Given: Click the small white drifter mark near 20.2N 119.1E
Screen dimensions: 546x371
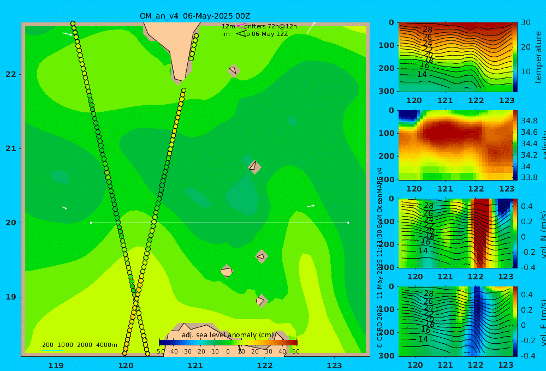Looking at the screenshot, I should [x=64, y=208].
